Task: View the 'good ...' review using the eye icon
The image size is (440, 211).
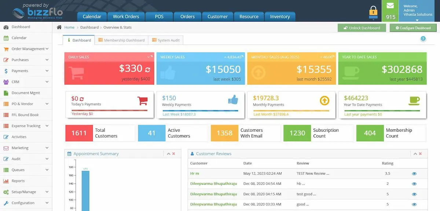Action: point(414,204)
